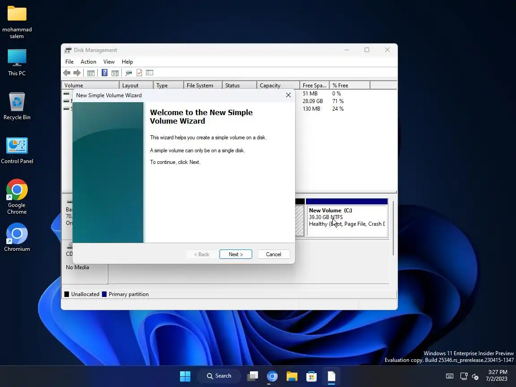Sort by the % Free column header
516x387 pixels.
coord(350,85)
